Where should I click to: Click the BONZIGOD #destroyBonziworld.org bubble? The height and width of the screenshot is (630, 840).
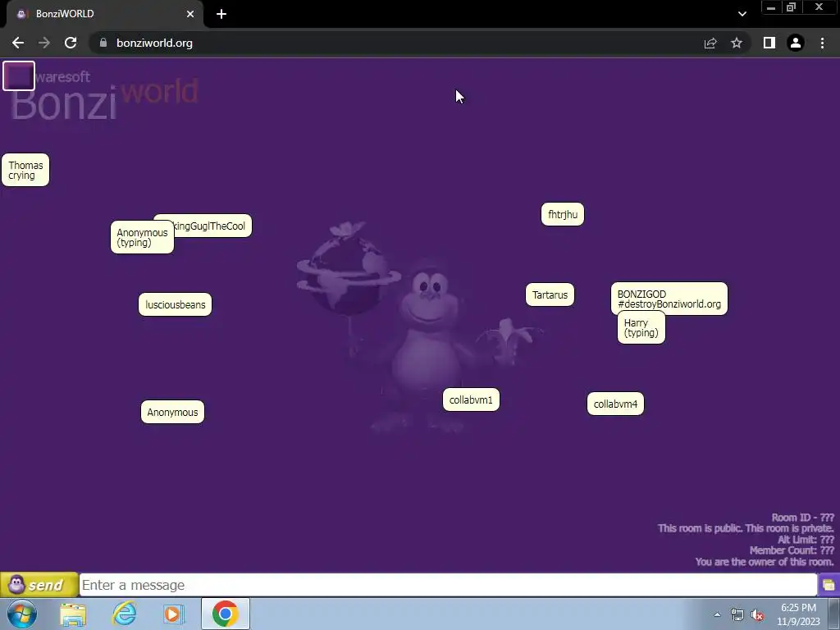pos(669,297)
